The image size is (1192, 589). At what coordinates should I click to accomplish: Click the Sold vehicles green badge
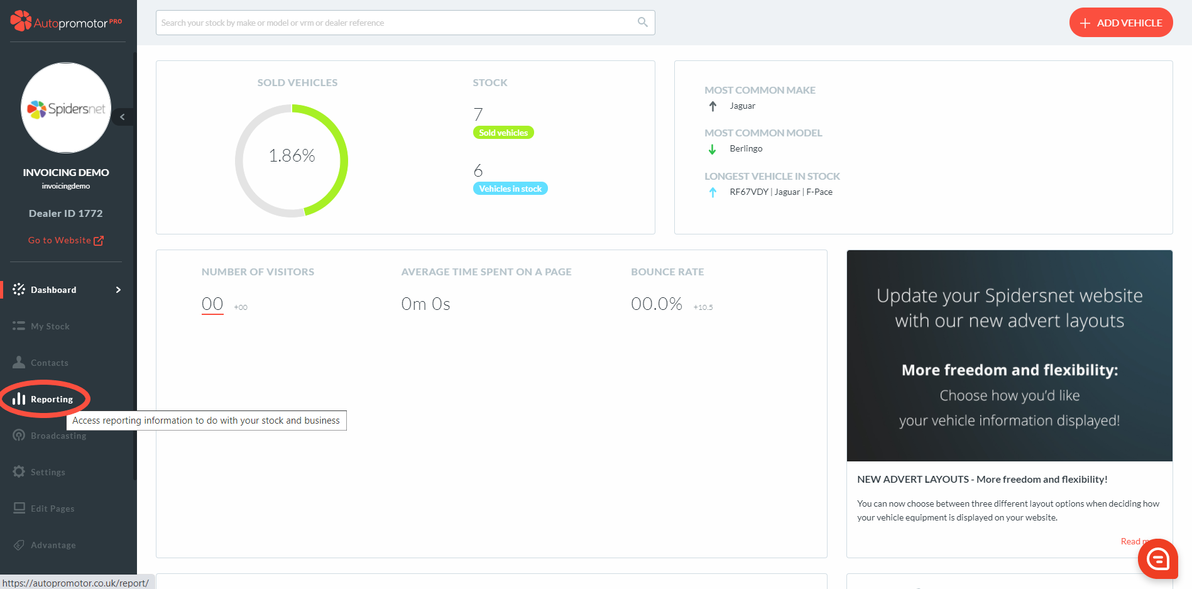point(503,133)
